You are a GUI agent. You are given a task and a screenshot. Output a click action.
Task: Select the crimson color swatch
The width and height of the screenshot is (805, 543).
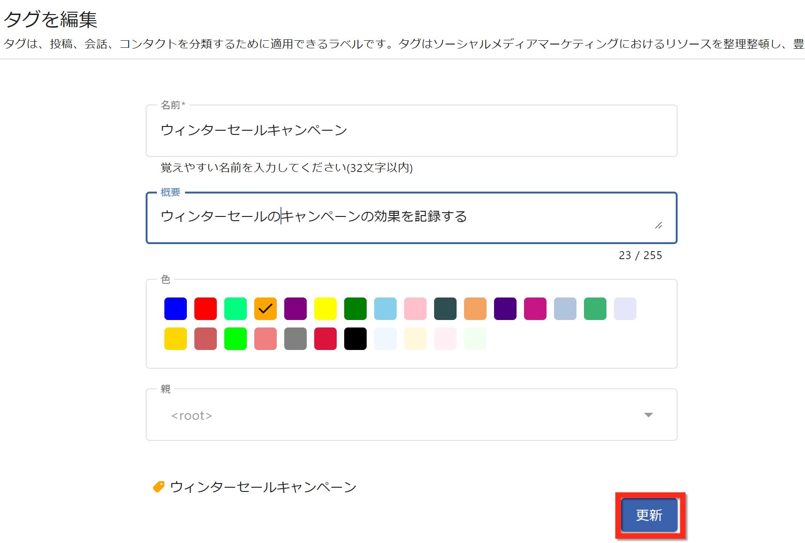[x=325, y=339]
